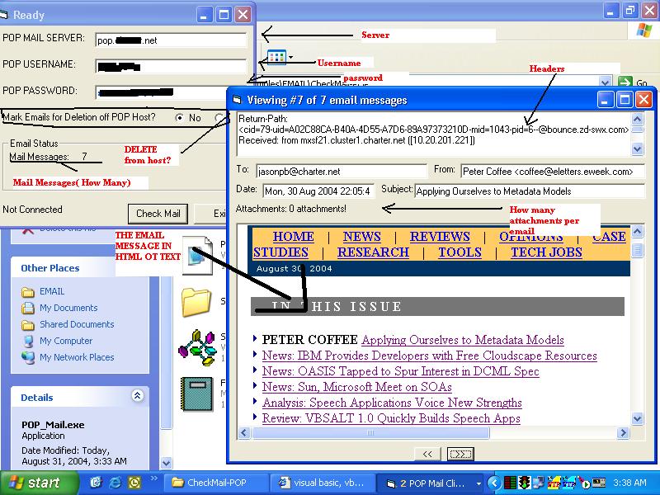Click the green Go arrow button
This screenshot has height=495, width=660.
pos(625,82)
